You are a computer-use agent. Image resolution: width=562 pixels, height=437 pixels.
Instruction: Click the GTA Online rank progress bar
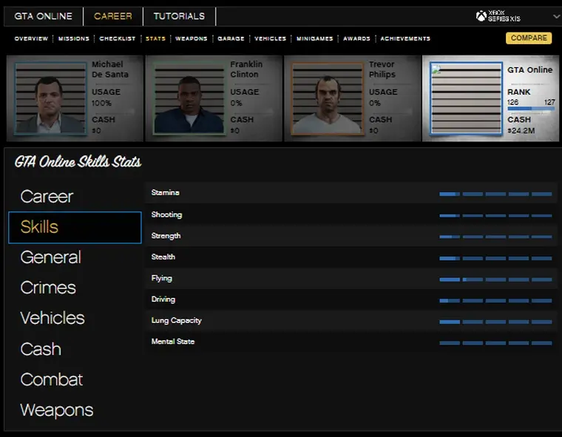tap(530, 109)
